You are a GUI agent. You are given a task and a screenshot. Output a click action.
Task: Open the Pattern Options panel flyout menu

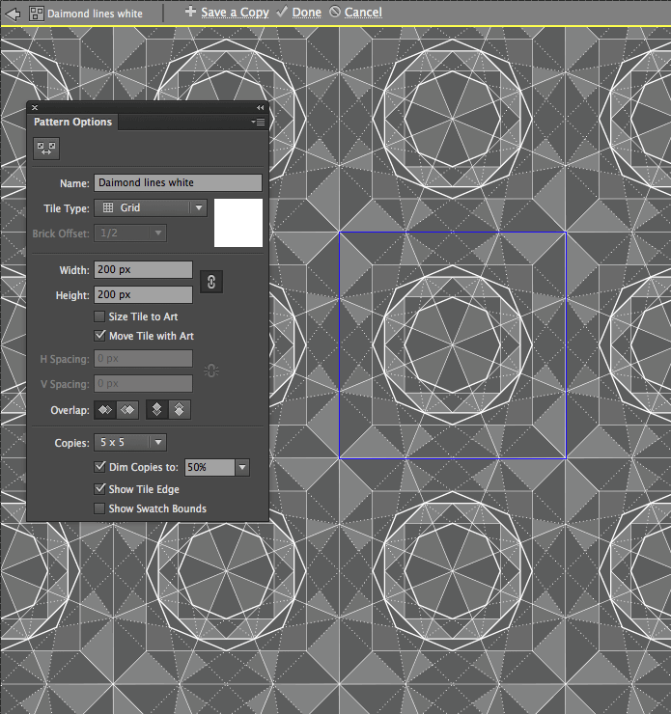(258, 123)
